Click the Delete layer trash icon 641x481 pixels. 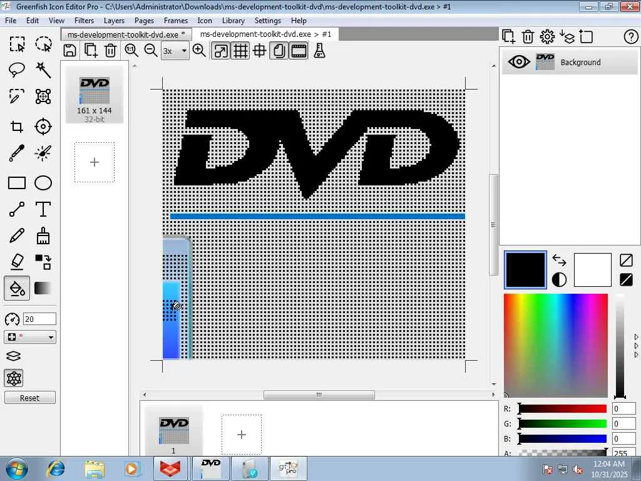coord(528,37)
